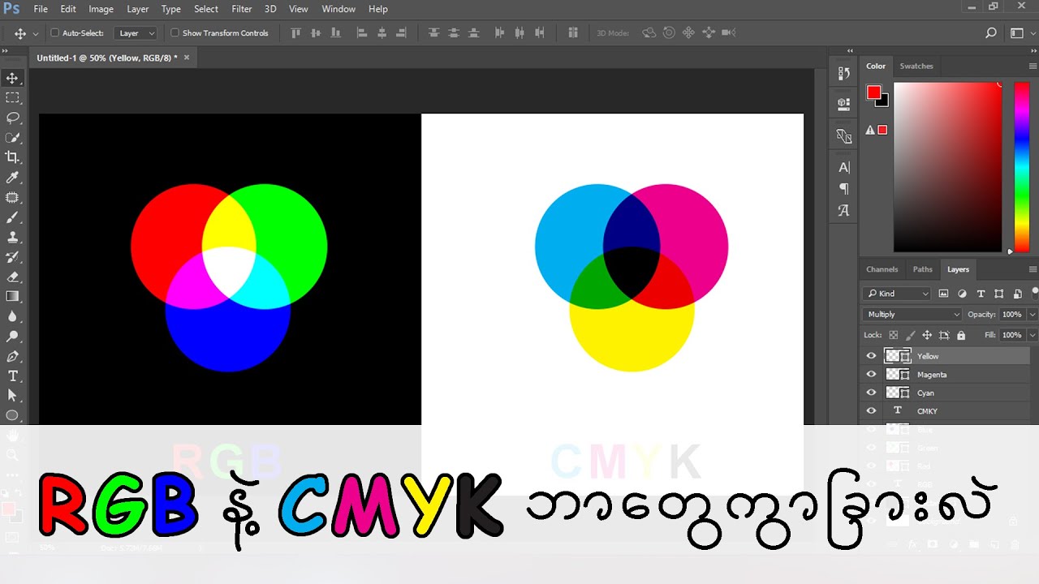Enable Show Transform Controls checkbox
Screen dimensions: 1039x584
point(175,33)
